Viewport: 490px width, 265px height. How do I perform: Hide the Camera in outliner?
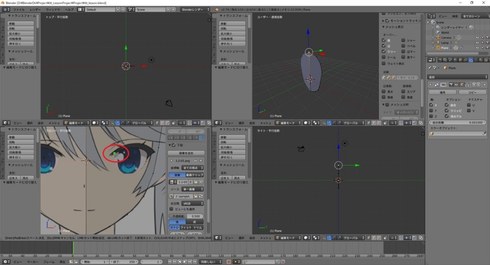[x=477, y=37]
